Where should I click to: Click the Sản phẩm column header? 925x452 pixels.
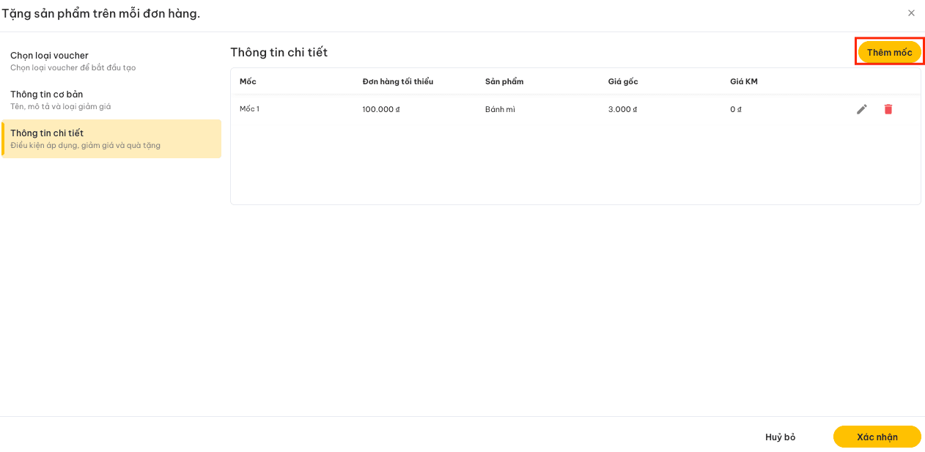click(x=504, y=81)
